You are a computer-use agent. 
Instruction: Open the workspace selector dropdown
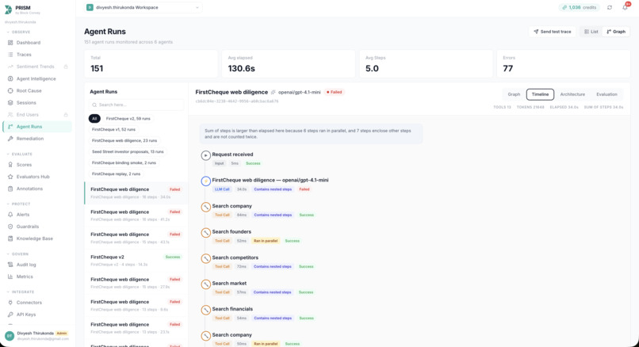click(143, 7)
